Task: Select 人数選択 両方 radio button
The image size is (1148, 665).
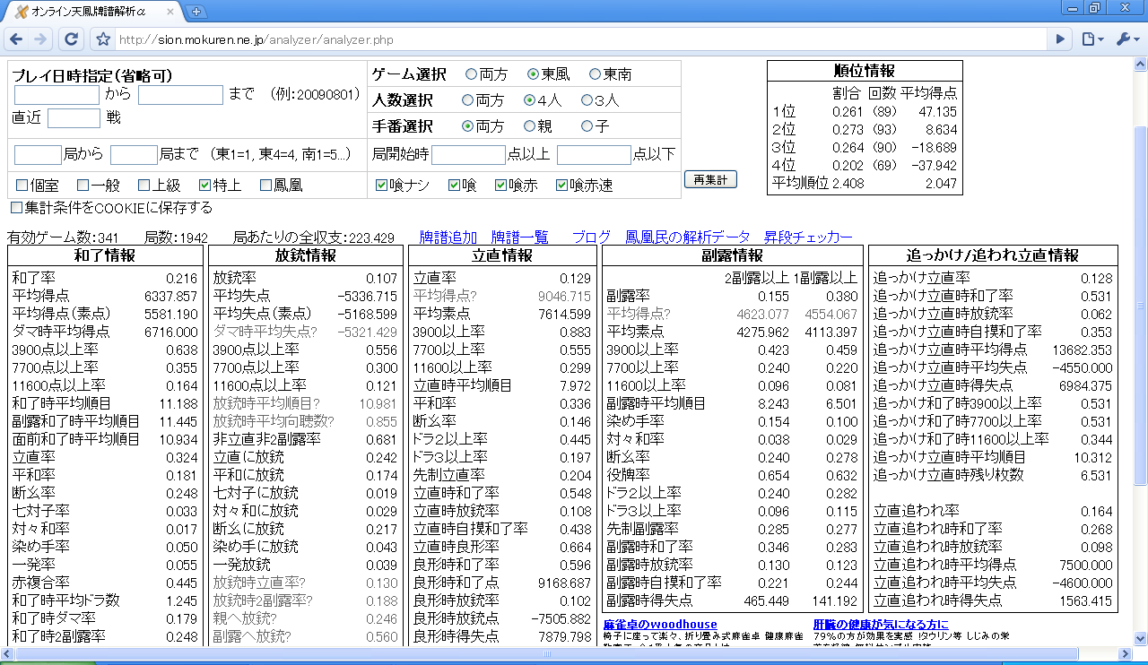Action: pyautogui.click(x=467, y=100)
